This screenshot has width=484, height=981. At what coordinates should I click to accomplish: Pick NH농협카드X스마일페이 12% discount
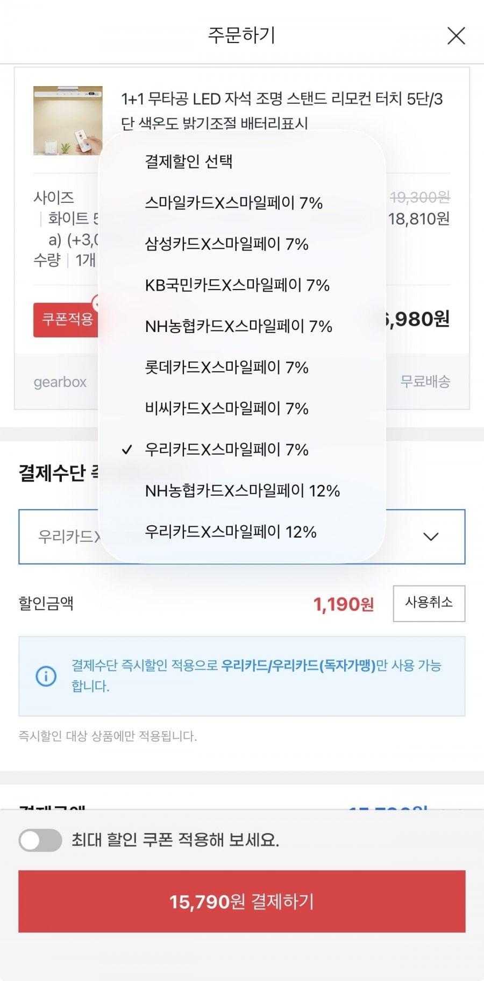pyautogui.click(x=242, y=491)
